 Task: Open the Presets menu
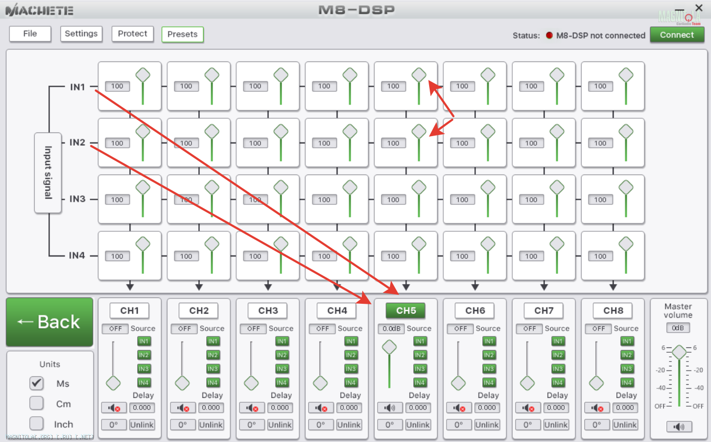click(x=182, y=34)
